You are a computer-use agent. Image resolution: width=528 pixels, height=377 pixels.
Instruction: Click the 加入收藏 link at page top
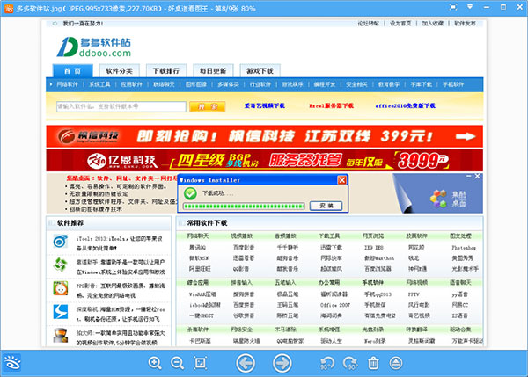(433, 23)
